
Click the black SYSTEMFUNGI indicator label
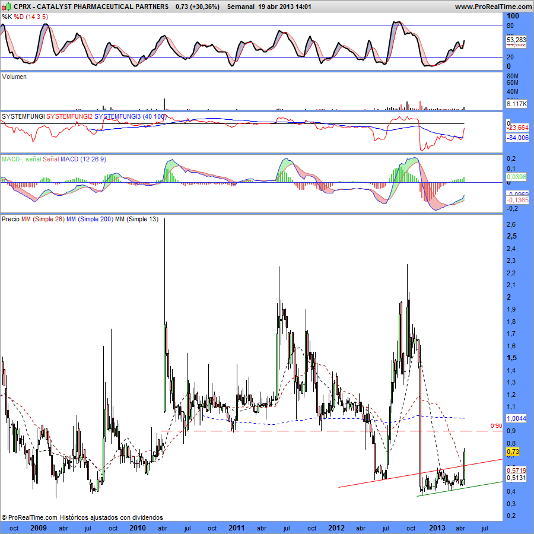click(x=23, y=116)
